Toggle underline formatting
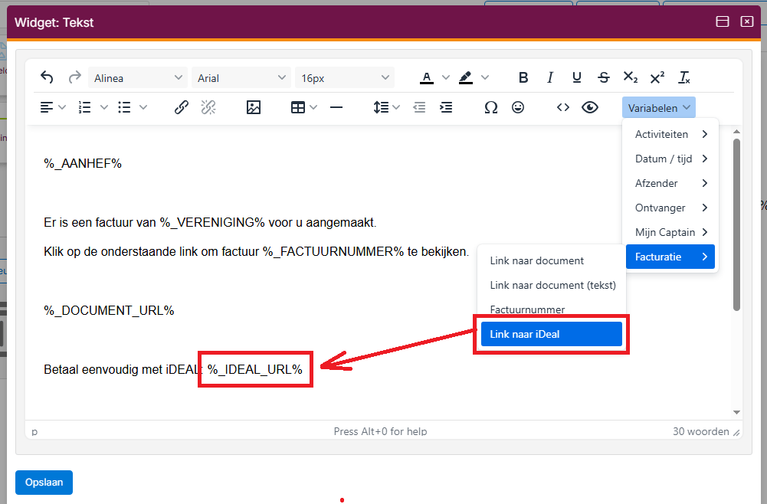 coord(576,77)
